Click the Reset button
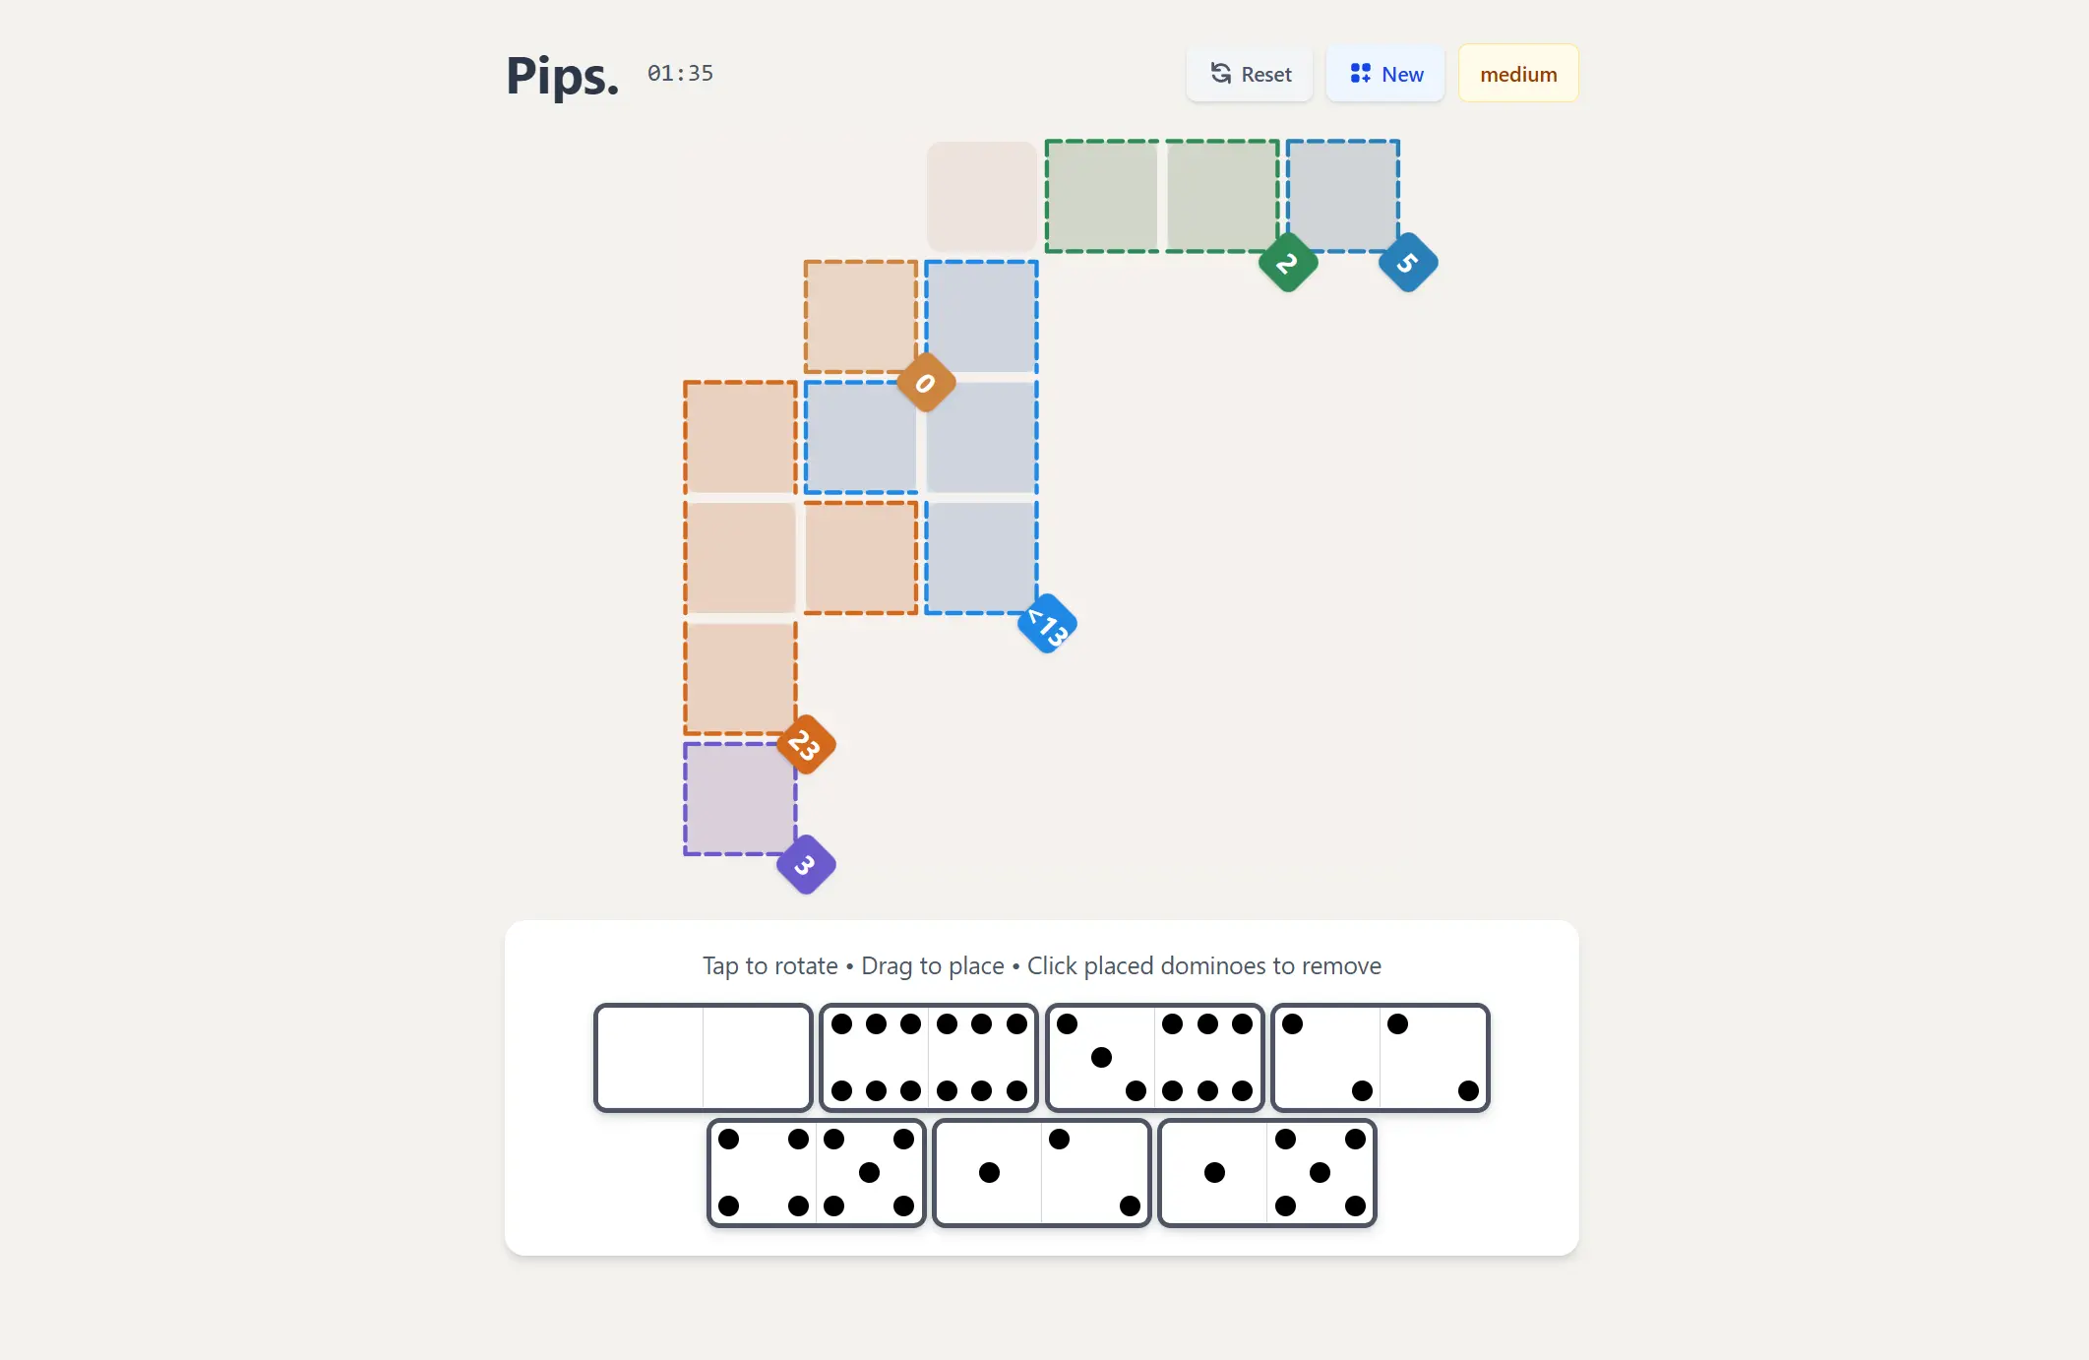The width and height of the screenshot is (2089, 1360). [x=1250, y=74]
